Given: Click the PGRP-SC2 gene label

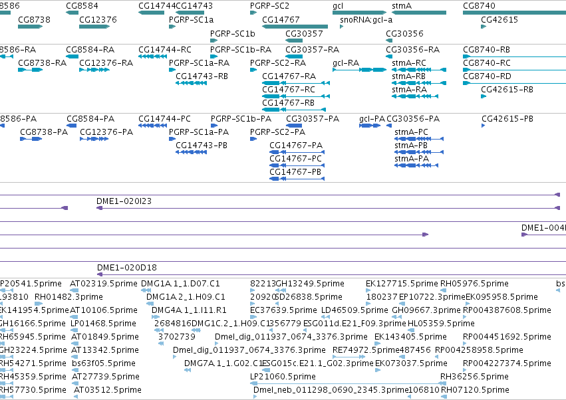Looking at the screenshot, I should point(269,6).
